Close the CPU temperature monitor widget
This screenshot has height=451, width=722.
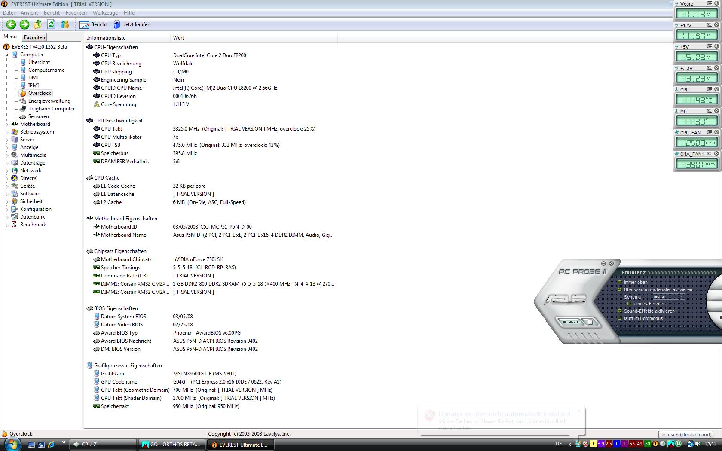[x=716, y=89]
